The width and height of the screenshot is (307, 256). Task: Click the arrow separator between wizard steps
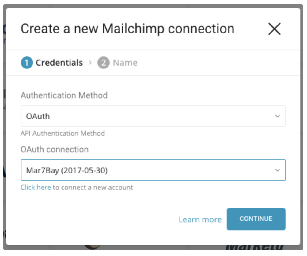pos(90,63)
